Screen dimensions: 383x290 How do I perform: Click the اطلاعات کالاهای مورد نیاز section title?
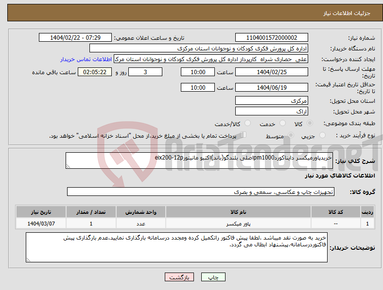(x=340, y=176)
